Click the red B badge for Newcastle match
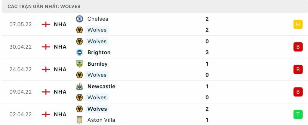The image size is (308, 125). 298,92
